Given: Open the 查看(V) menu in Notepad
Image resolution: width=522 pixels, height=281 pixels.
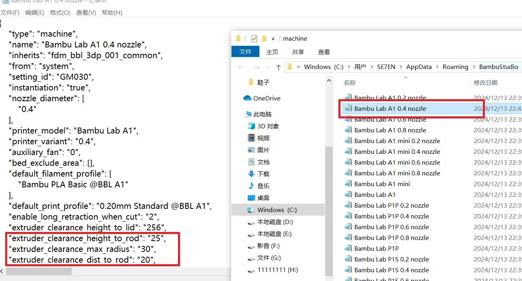Looking at the screenshot, I should click(x=86, y=13).
